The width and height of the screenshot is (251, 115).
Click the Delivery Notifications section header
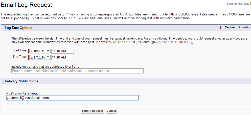21,81
